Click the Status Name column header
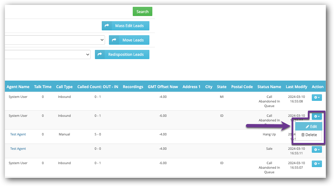 tap(269, 87)
